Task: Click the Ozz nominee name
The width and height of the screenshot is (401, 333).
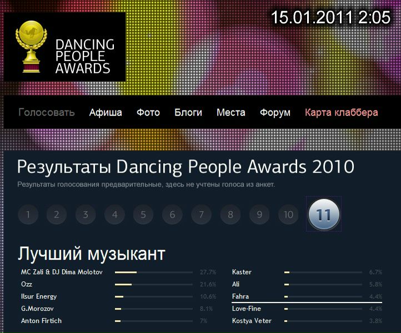Action: [27, 284]
